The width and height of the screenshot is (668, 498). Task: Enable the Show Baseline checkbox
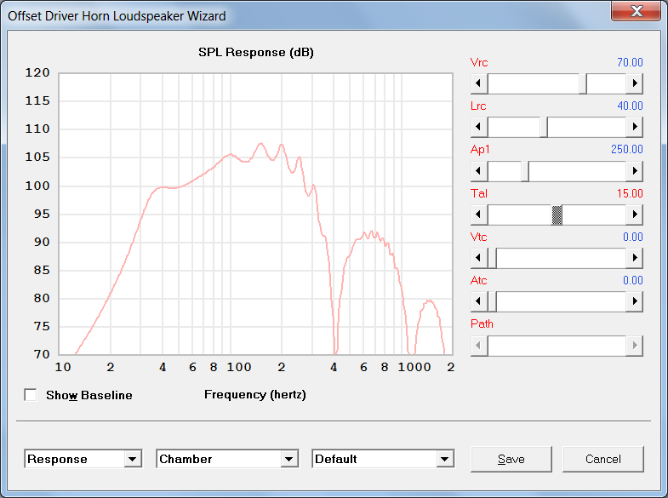(31, 395)
